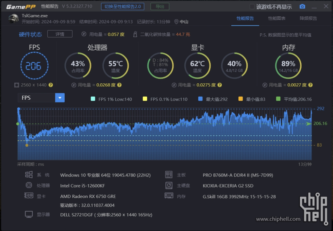Click the GPU 62℃ temperature gauge
Image resolution: width=333 pixels, height=231 pixels.
197,66
